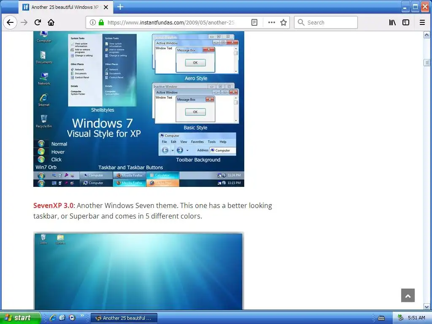View secure connection padlock details
This screenshot has width=432, height=324.
(101, 22)
